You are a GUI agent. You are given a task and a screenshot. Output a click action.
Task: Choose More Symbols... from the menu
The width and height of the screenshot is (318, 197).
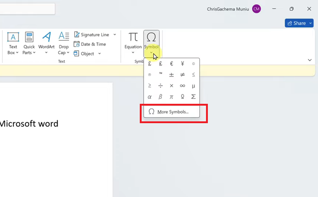tap(172, 112)
